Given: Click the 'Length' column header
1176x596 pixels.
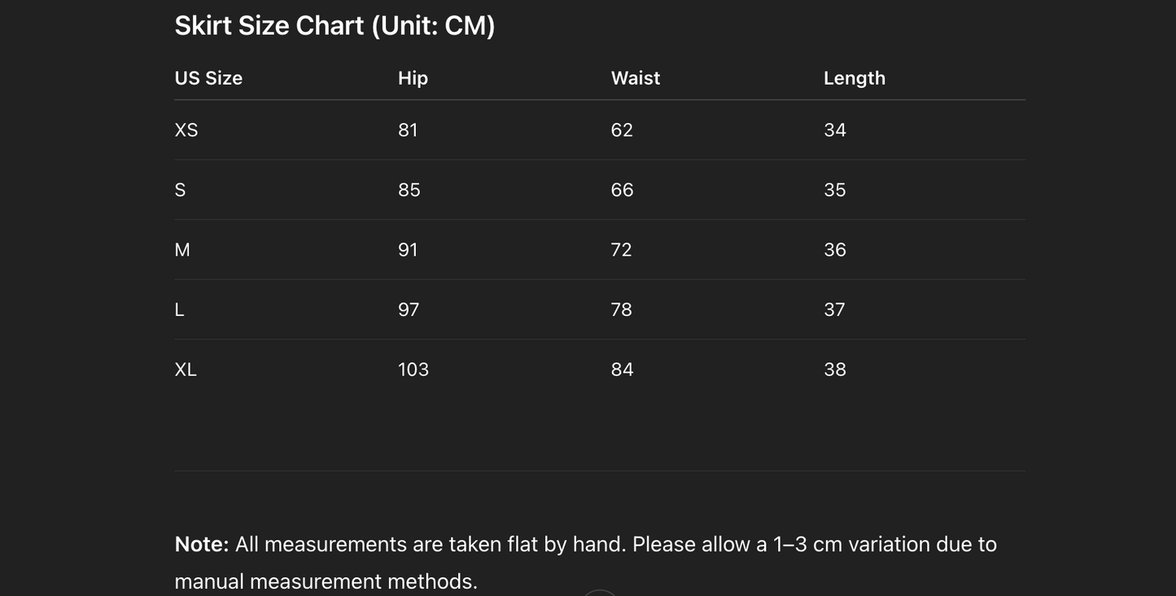Looking at the screenshot, I should point(854,78).
